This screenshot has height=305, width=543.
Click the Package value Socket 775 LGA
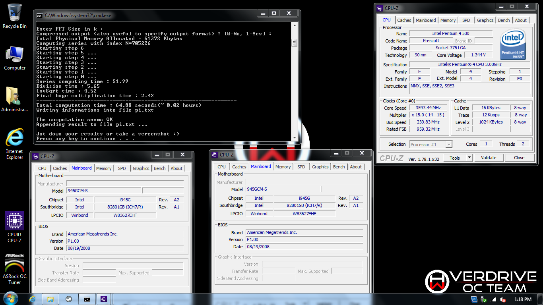pyautogui.click(x=451, y=48)
